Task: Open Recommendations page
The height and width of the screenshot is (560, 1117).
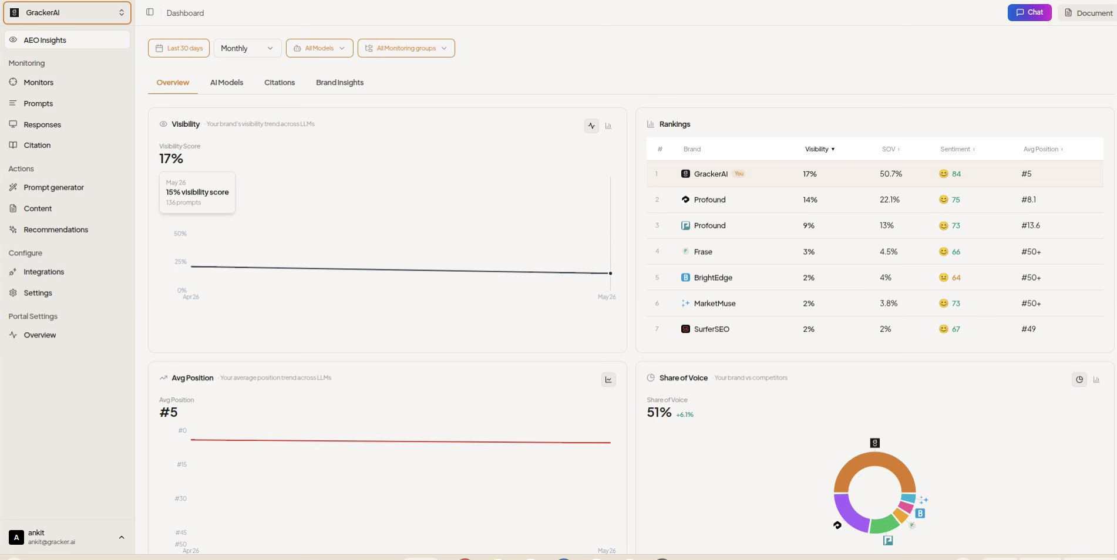Action: [x=56, y=230]
